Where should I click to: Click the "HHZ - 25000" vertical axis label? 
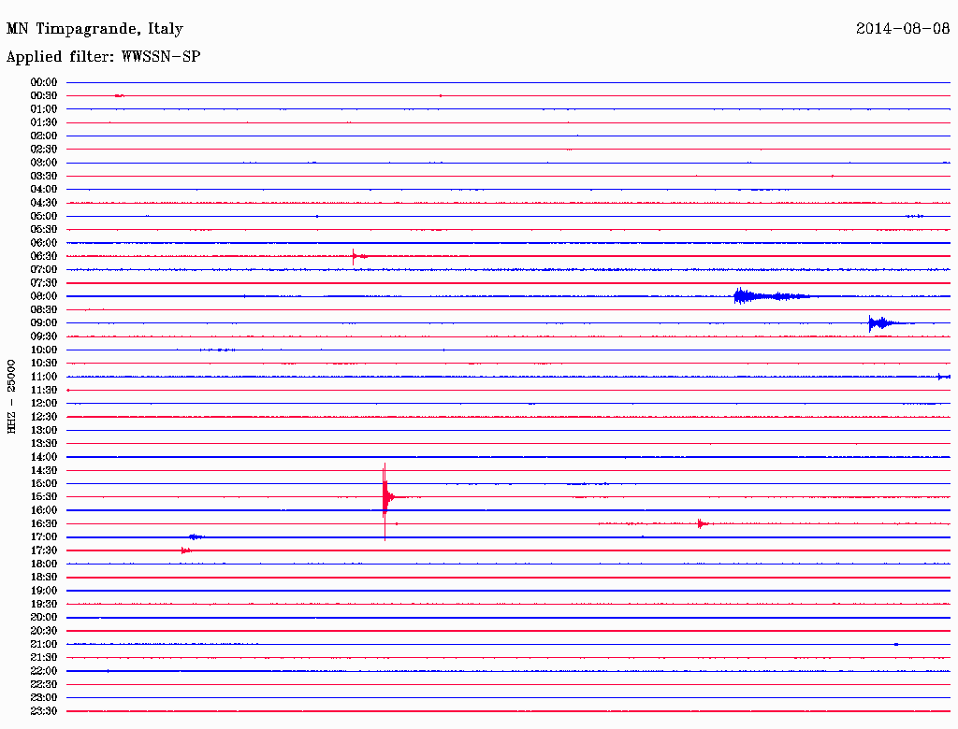(x=11, y=396)
